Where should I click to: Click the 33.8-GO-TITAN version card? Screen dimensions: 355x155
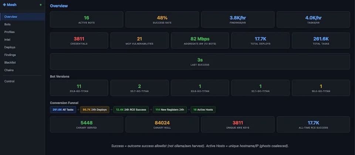tap(79, 88)
